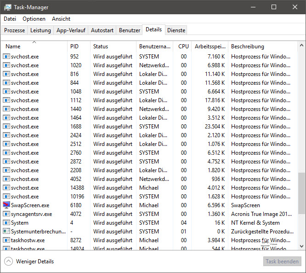Click the memory value 17.816 K
Viewport: 306px width, 273px height.
(x=215, y=100)
